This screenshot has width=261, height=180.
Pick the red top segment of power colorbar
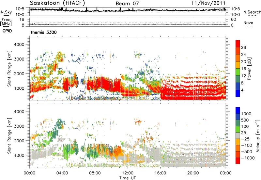pyautogui.click(x=238, y=44)
